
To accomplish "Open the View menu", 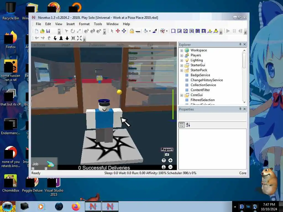I will pos(59,24).
